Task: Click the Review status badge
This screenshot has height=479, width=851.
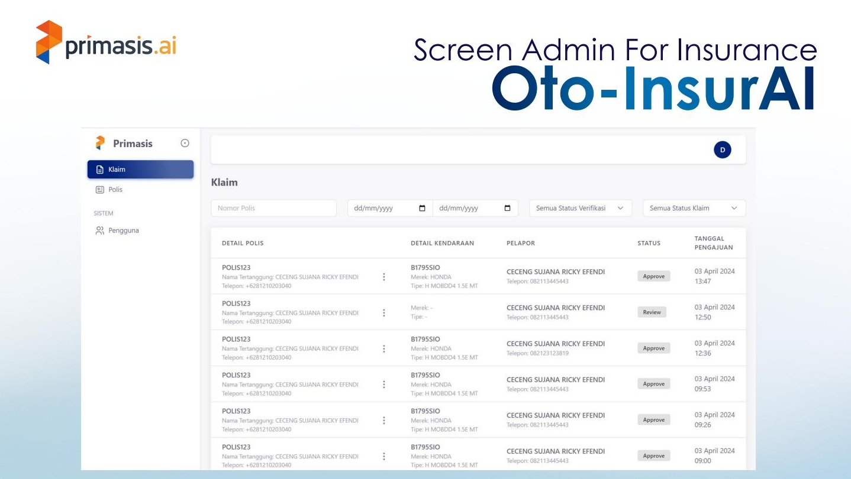Action: click(652, 312)
